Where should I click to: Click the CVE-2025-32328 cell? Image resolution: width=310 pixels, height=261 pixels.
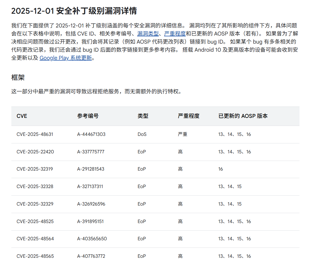35,186
